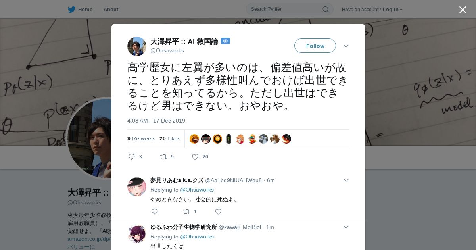Click the search magnifier icon
Viewport: 476px width, 250px height.
[325, 9]
